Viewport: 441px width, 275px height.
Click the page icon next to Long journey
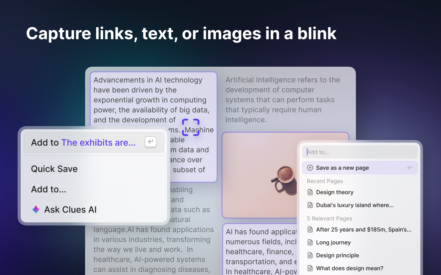coord(310,242)
